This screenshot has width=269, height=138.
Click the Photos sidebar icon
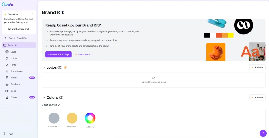pos(7,78)
